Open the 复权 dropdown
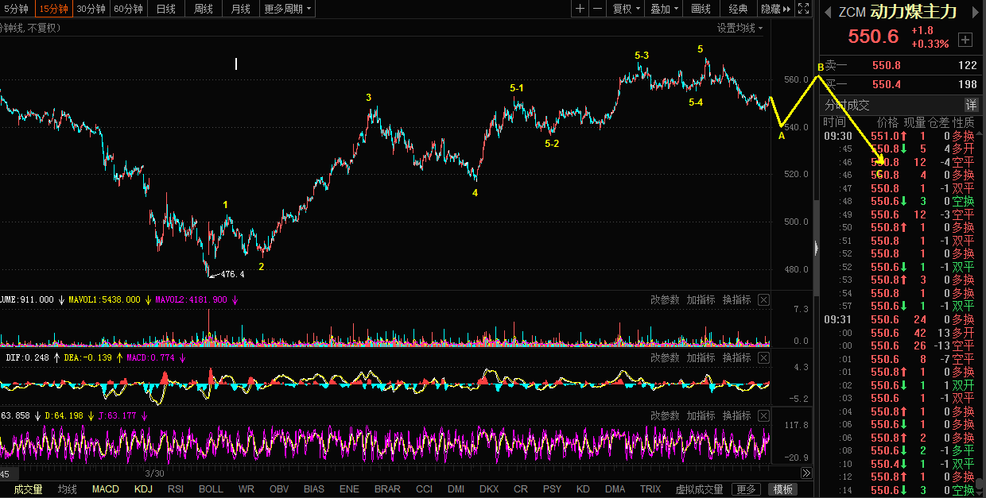 pyautogui.click(x=626, y=9)
